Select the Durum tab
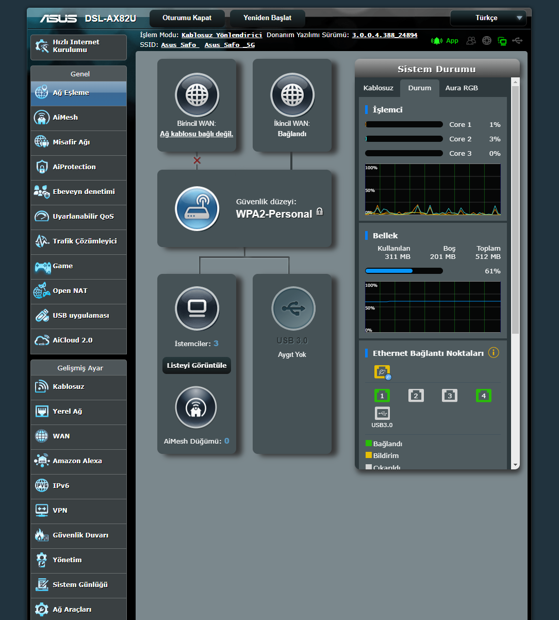The width and height of the screenshot is (559, 620). tap(420, 88)
